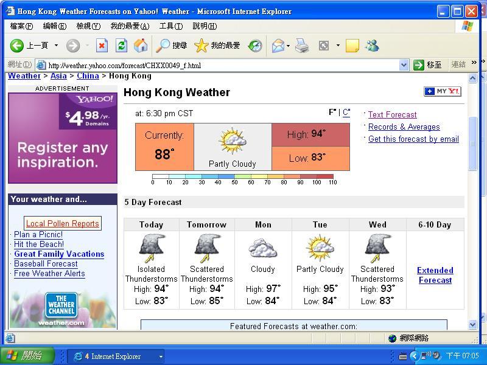Click Get this forecast by email

click(x=413, y=139)
